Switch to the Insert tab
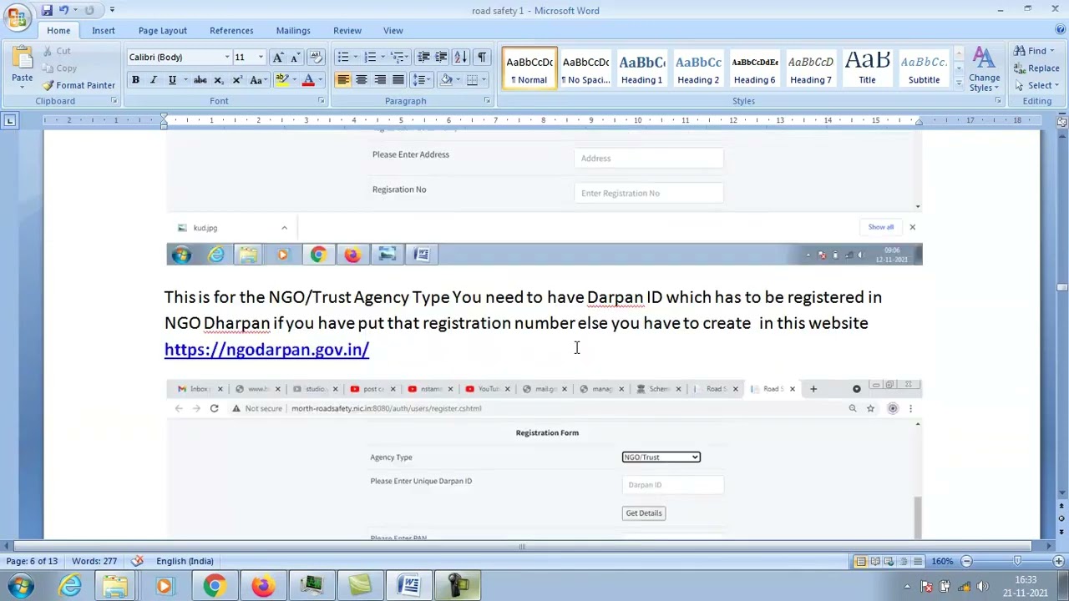Viewport: 1069px width, 601px height. pos(104,31)
